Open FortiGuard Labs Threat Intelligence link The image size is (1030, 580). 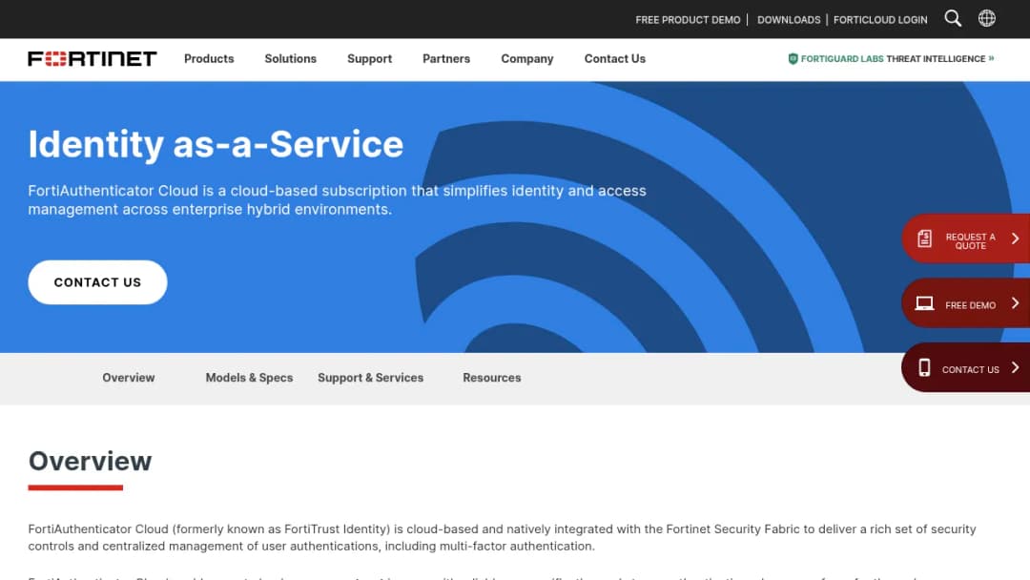[891, 58]
